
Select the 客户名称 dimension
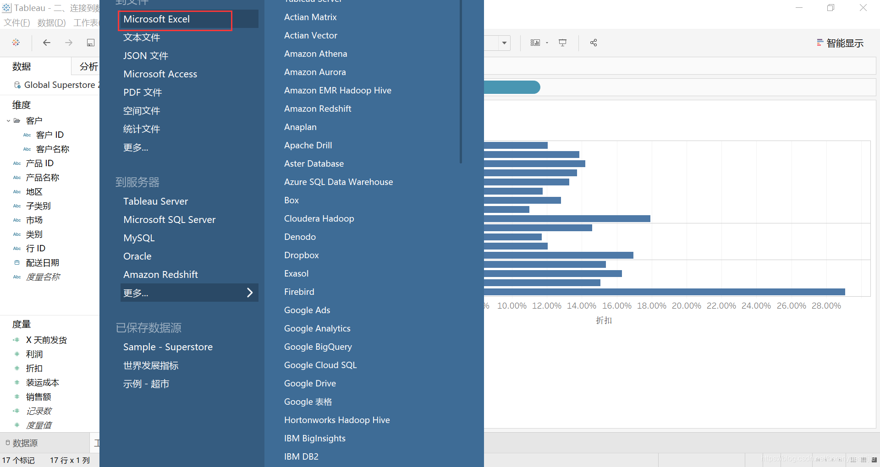tap(52, 149)
